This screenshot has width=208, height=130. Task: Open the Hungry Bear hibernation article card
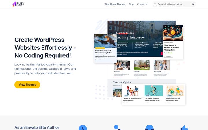(x=105, y=49)
